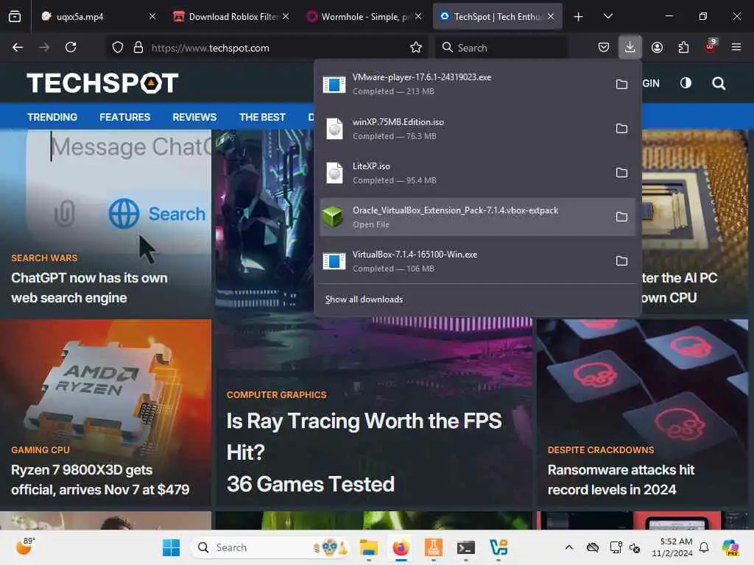Screen dimensions: 754x565
Task: Open the weather widget showing 89°
Action: tap(24, 547)
